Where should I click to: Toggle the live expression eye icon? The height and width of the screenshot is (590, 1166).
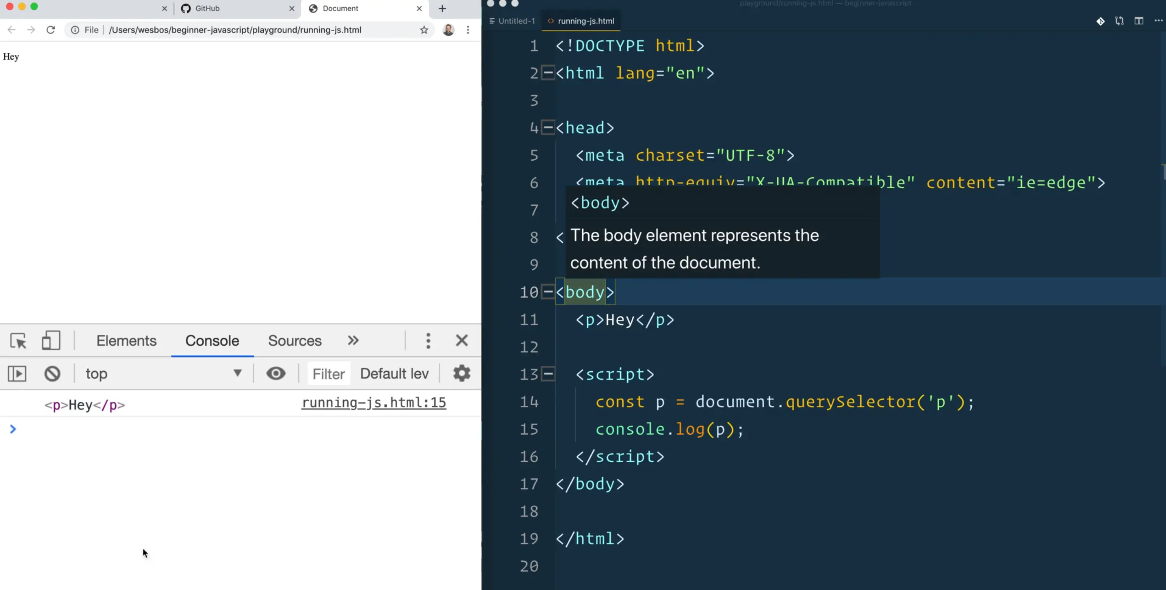click(x=276, y=373)
